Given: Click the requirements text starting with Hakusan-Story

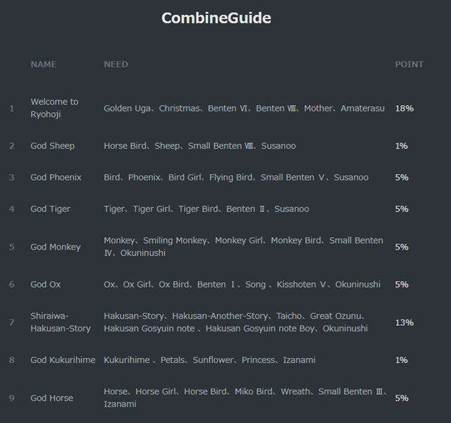Looking at the screenshot, I should [235, 322].
